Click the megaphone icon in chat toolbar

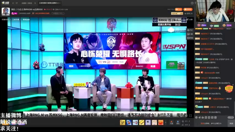pyautogui.click(x=199, y=118)
